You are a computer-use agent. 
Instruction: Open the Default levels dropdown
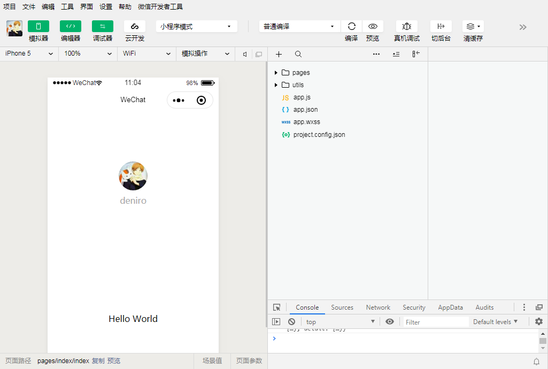click(495, 321)
